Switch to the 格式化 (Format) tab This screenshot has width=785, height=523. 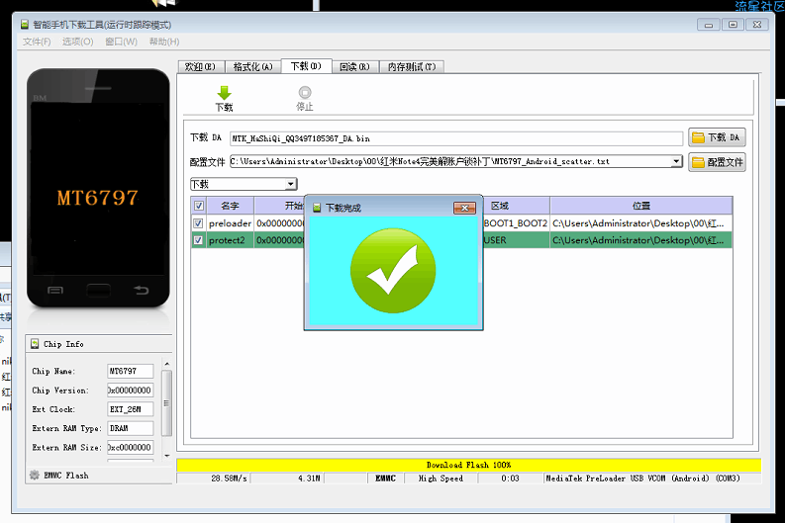click(252, 66)
